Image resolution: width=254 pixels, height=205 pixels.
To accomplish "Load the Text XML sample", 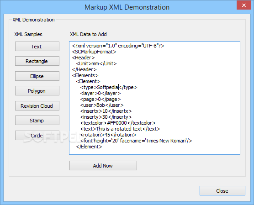I will click(x=37, y=47).
